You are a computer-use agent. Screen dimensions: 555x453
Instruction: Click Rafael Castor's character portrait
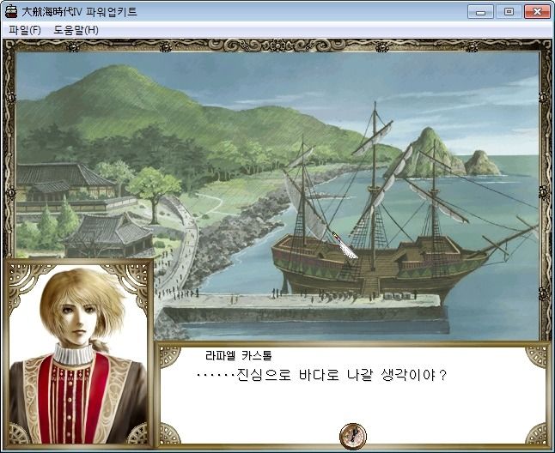78,353
